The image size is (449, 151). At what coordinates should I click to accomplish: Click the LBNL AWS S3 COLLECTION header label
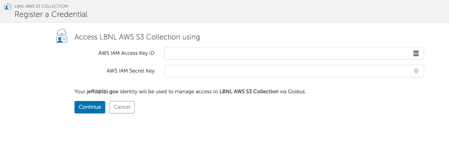click(x=41, y=6)
